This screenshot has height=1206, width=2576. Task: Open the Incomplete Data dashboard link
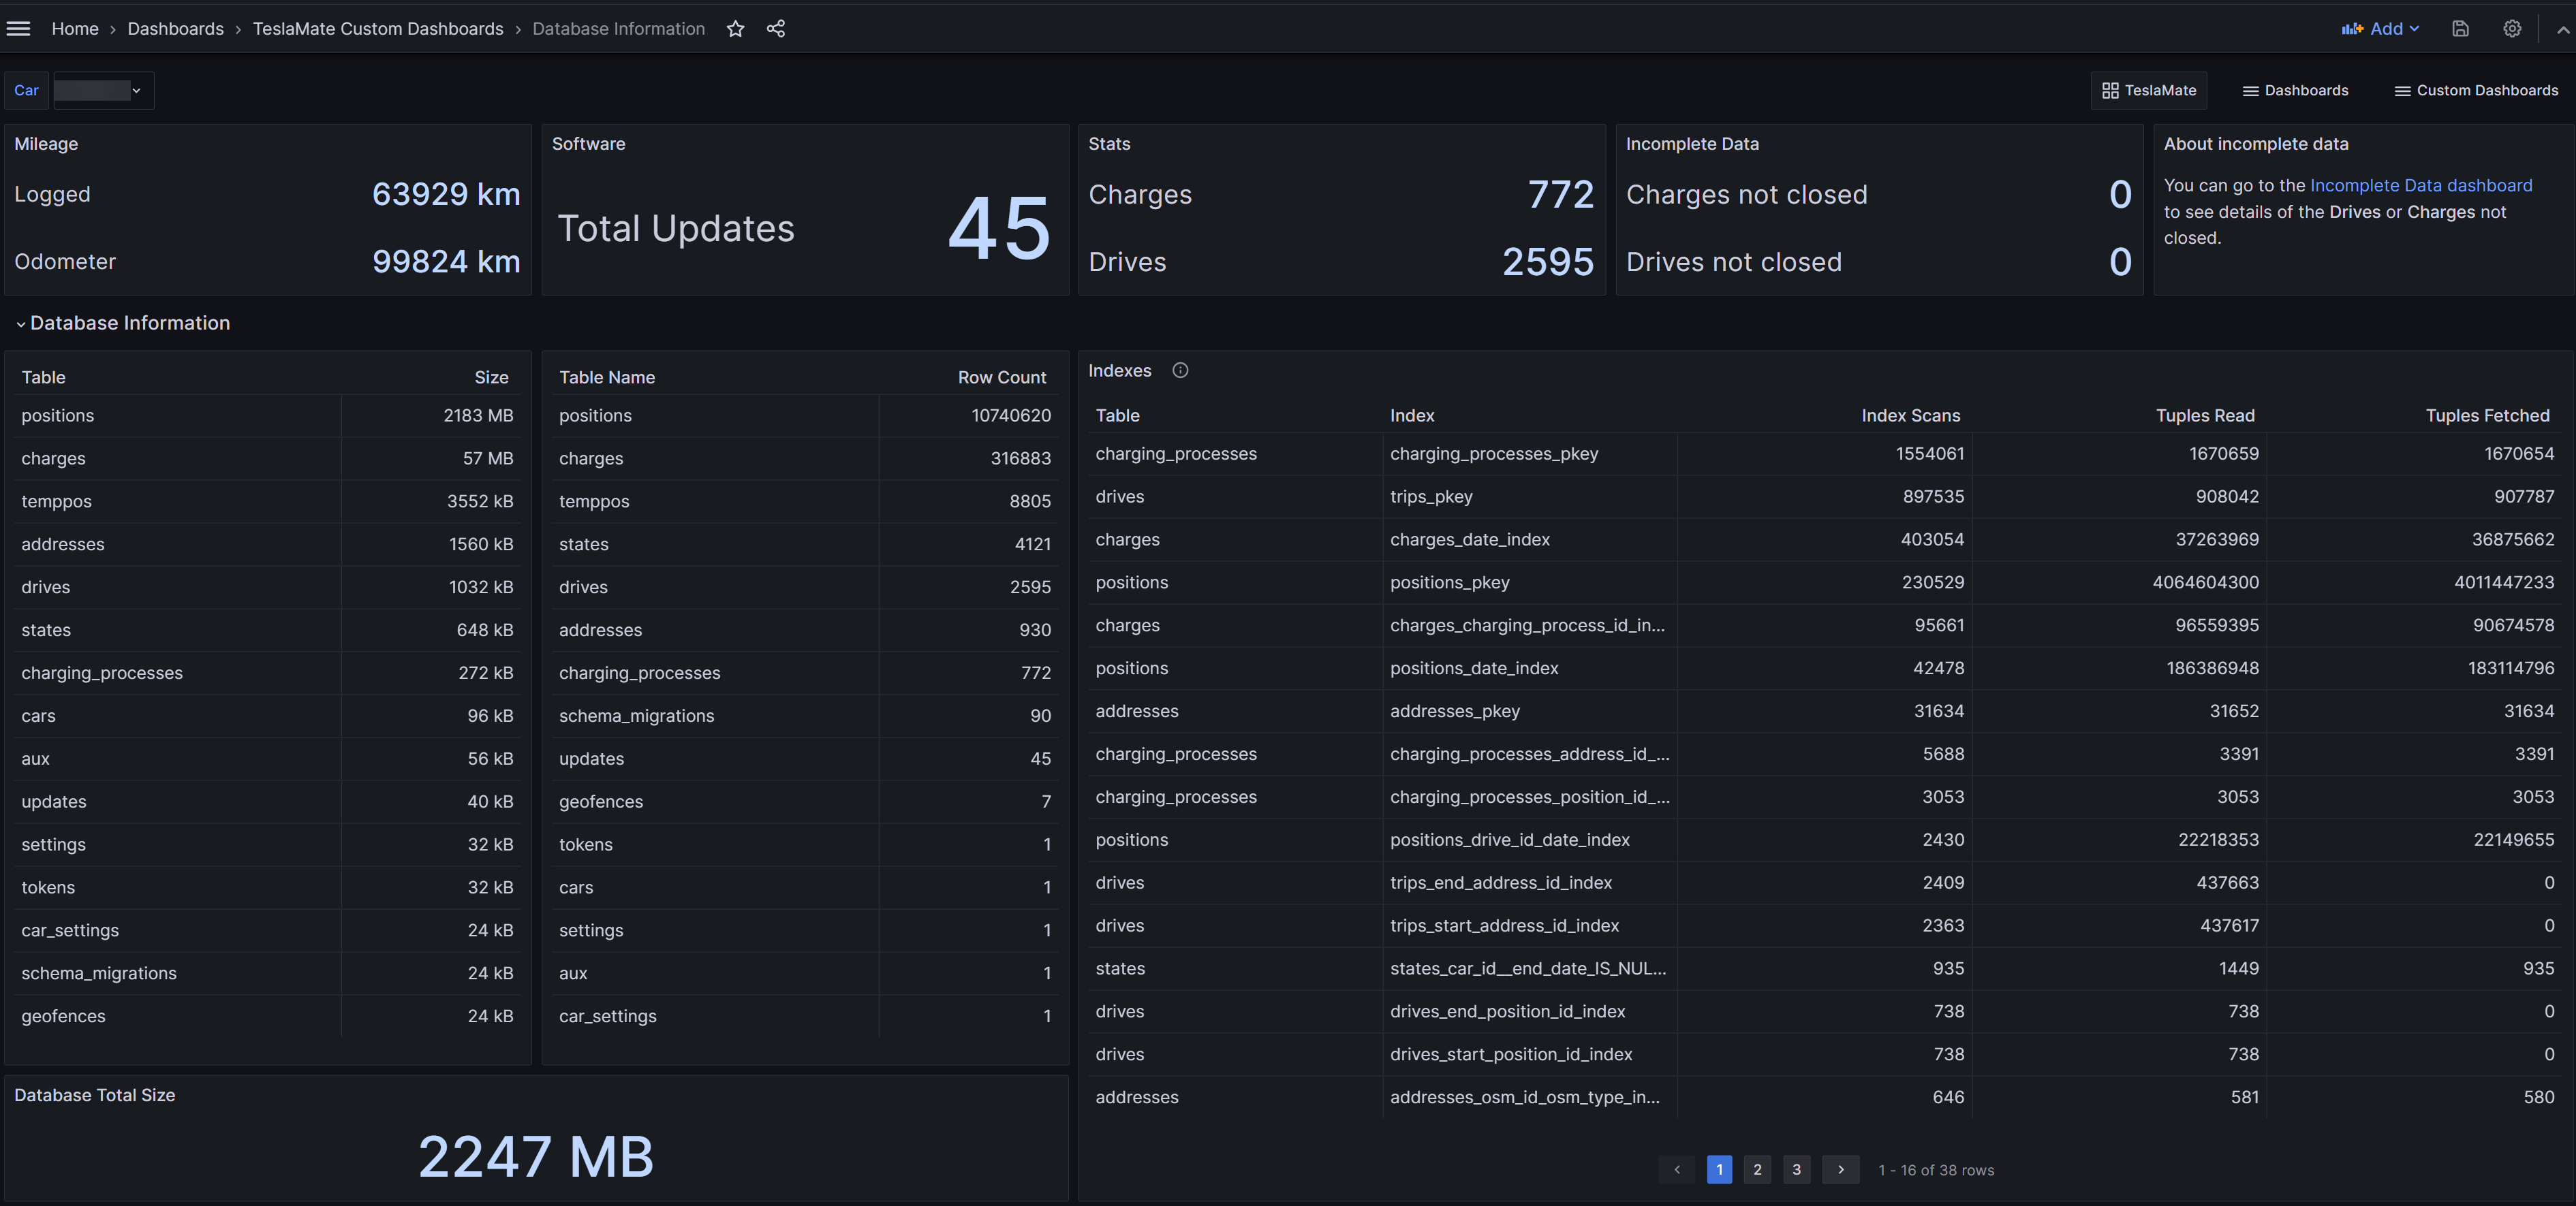pyautogui.click(x=2420, y=186)
